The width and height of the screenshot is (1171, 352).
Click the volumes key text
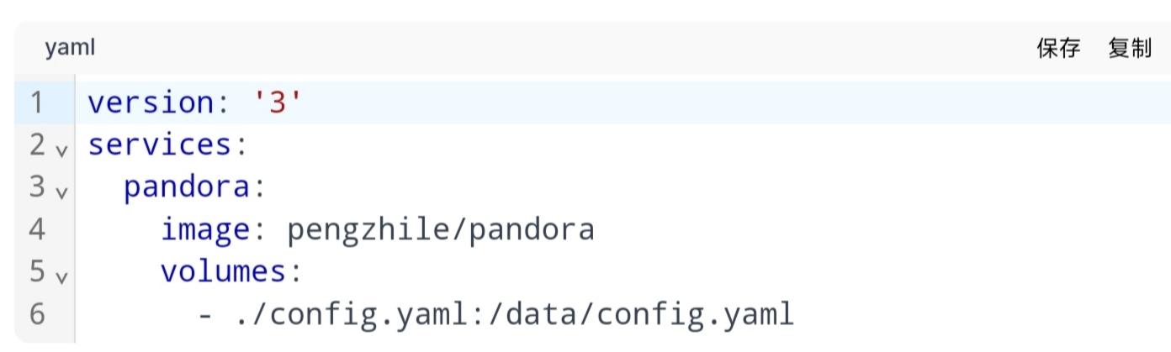point(224,271)
